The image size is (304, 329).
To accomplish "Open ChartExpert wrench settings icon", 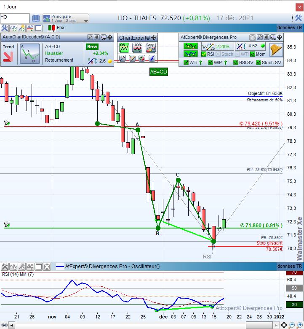I will coord(123,58).
